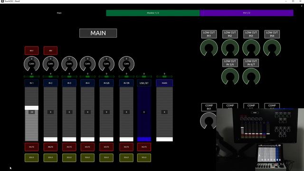Screen dimensions: 304x171
Task: Click the IN 4 fader handle
Action: (87, 139)
